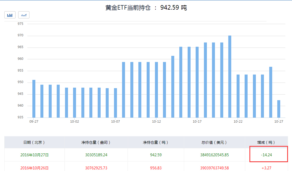
Task: Click the 935 y-axis label
Action: 21,117
